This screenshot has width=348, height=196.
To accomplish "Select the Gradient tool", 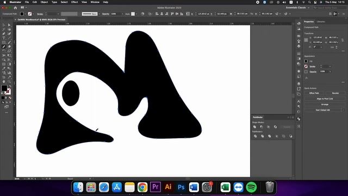I will click(x=9, y=64).
